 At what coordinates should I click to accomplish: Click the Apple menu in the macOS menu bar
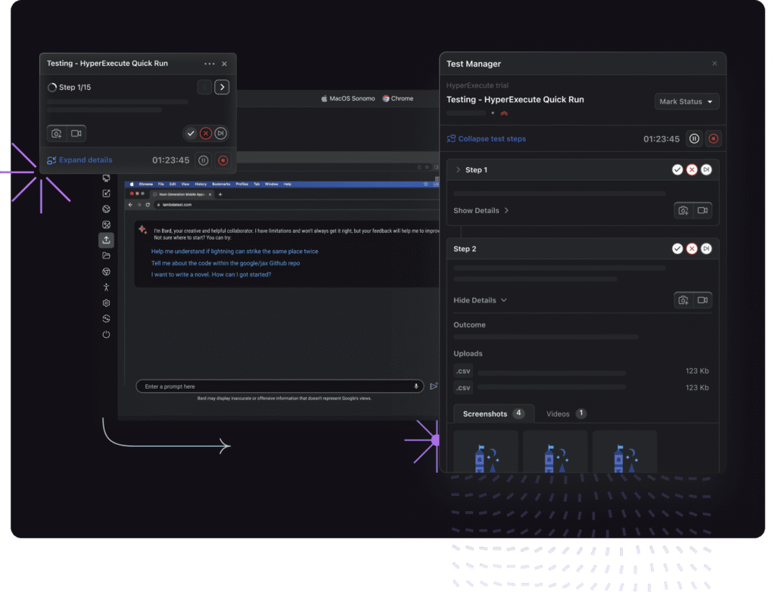[x=132, y=184]
